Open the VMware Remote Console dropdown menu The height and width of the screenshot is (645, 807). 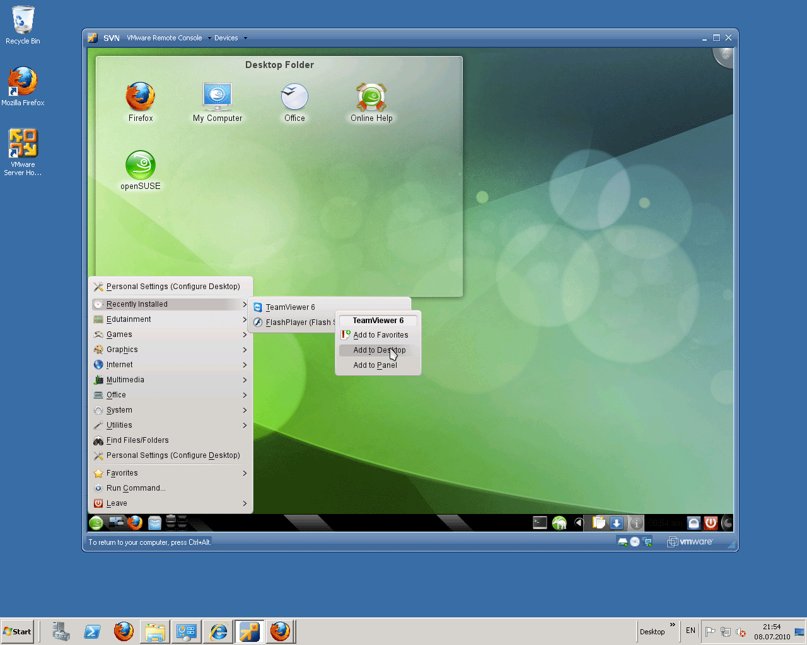click(169, 38)
